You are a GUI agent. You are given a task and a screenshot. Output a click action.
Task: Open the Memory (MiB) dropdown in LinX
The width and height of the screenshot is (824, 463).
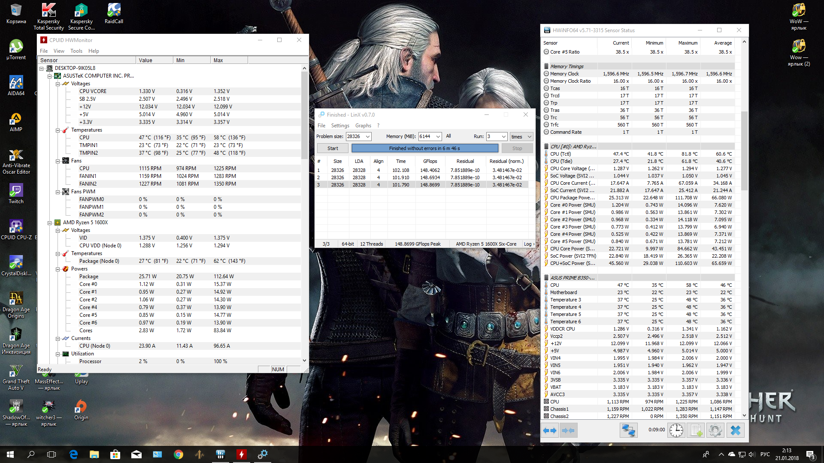pos(438,137)
